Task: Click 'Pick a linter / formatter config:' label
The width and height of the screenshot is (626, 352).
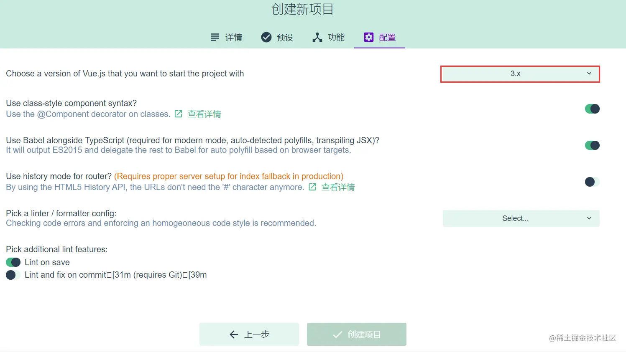Action: tap(61, 213)
